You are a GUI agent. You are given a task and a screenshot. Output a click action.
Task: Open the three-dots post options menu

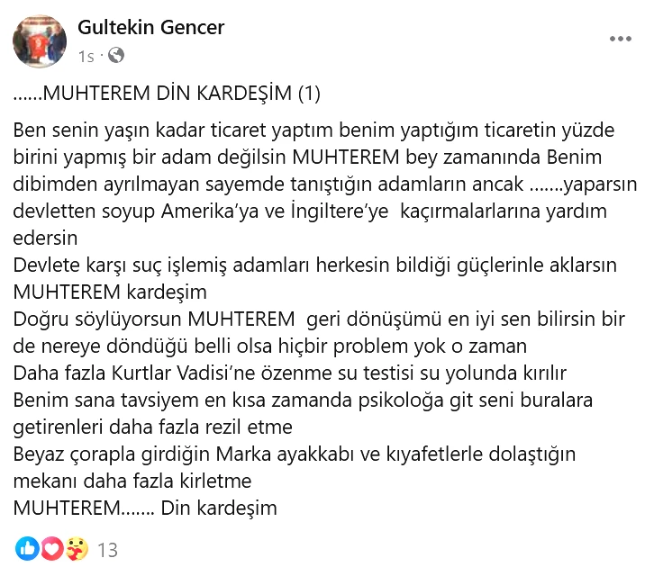621,40
